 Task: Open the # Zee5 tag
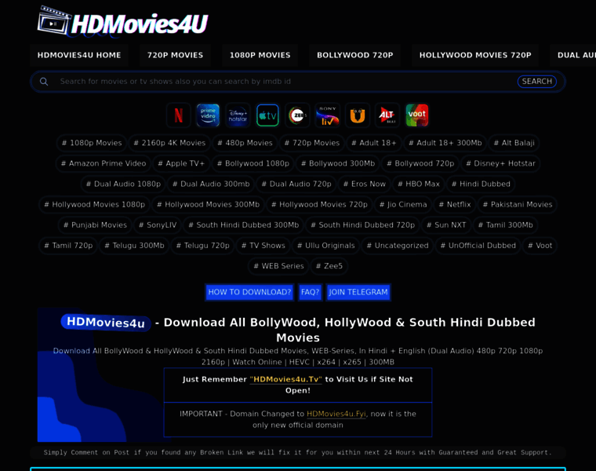tap(329, 266)
